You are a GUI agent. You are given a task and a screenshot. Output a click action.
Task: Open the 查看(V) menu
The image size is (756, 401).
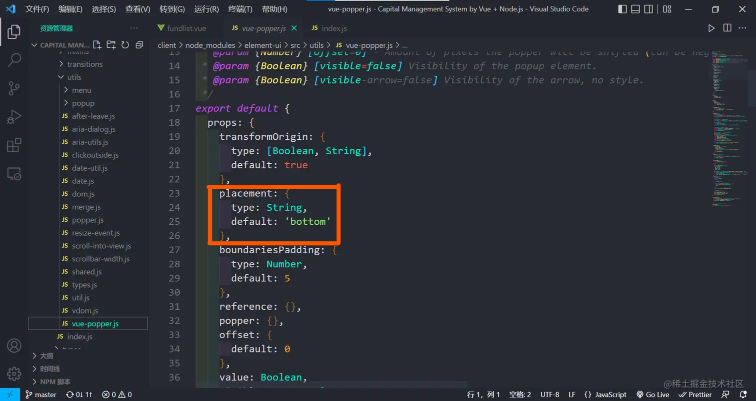138,9
